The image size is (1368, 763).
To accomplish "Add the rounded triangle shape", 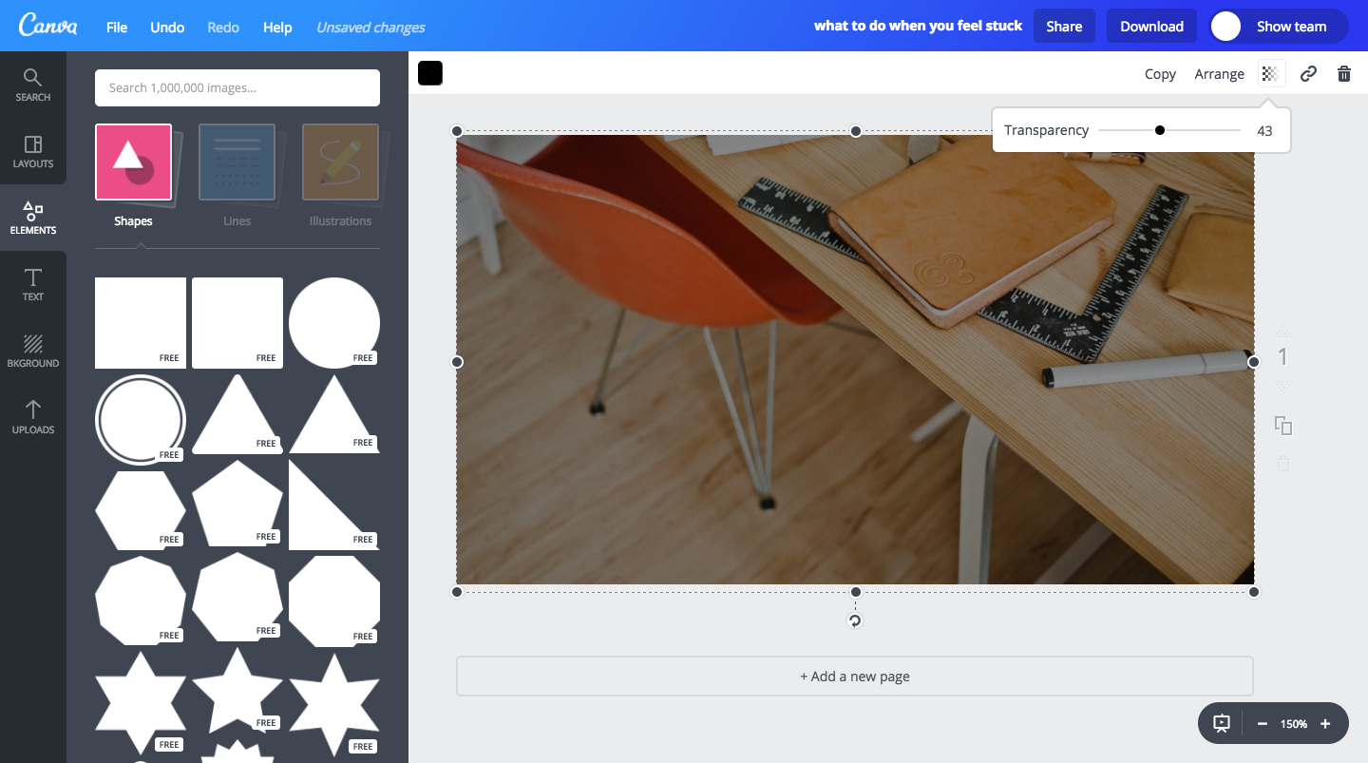I will pos(237,414).
